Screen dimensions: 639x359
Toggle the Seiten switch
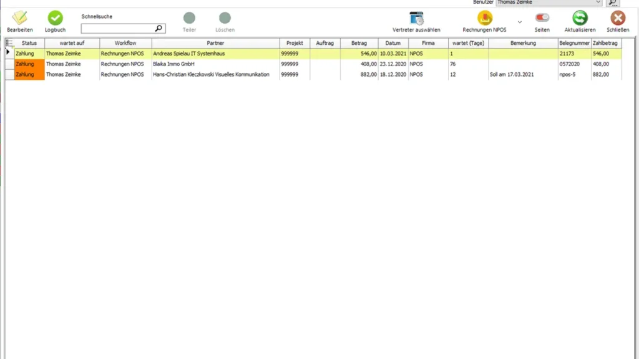542,18
